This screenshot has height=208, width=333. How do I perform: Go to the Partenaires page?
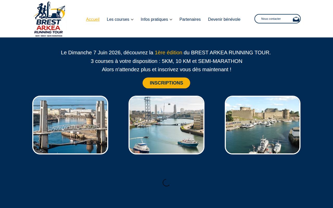(x=190, y=19)
